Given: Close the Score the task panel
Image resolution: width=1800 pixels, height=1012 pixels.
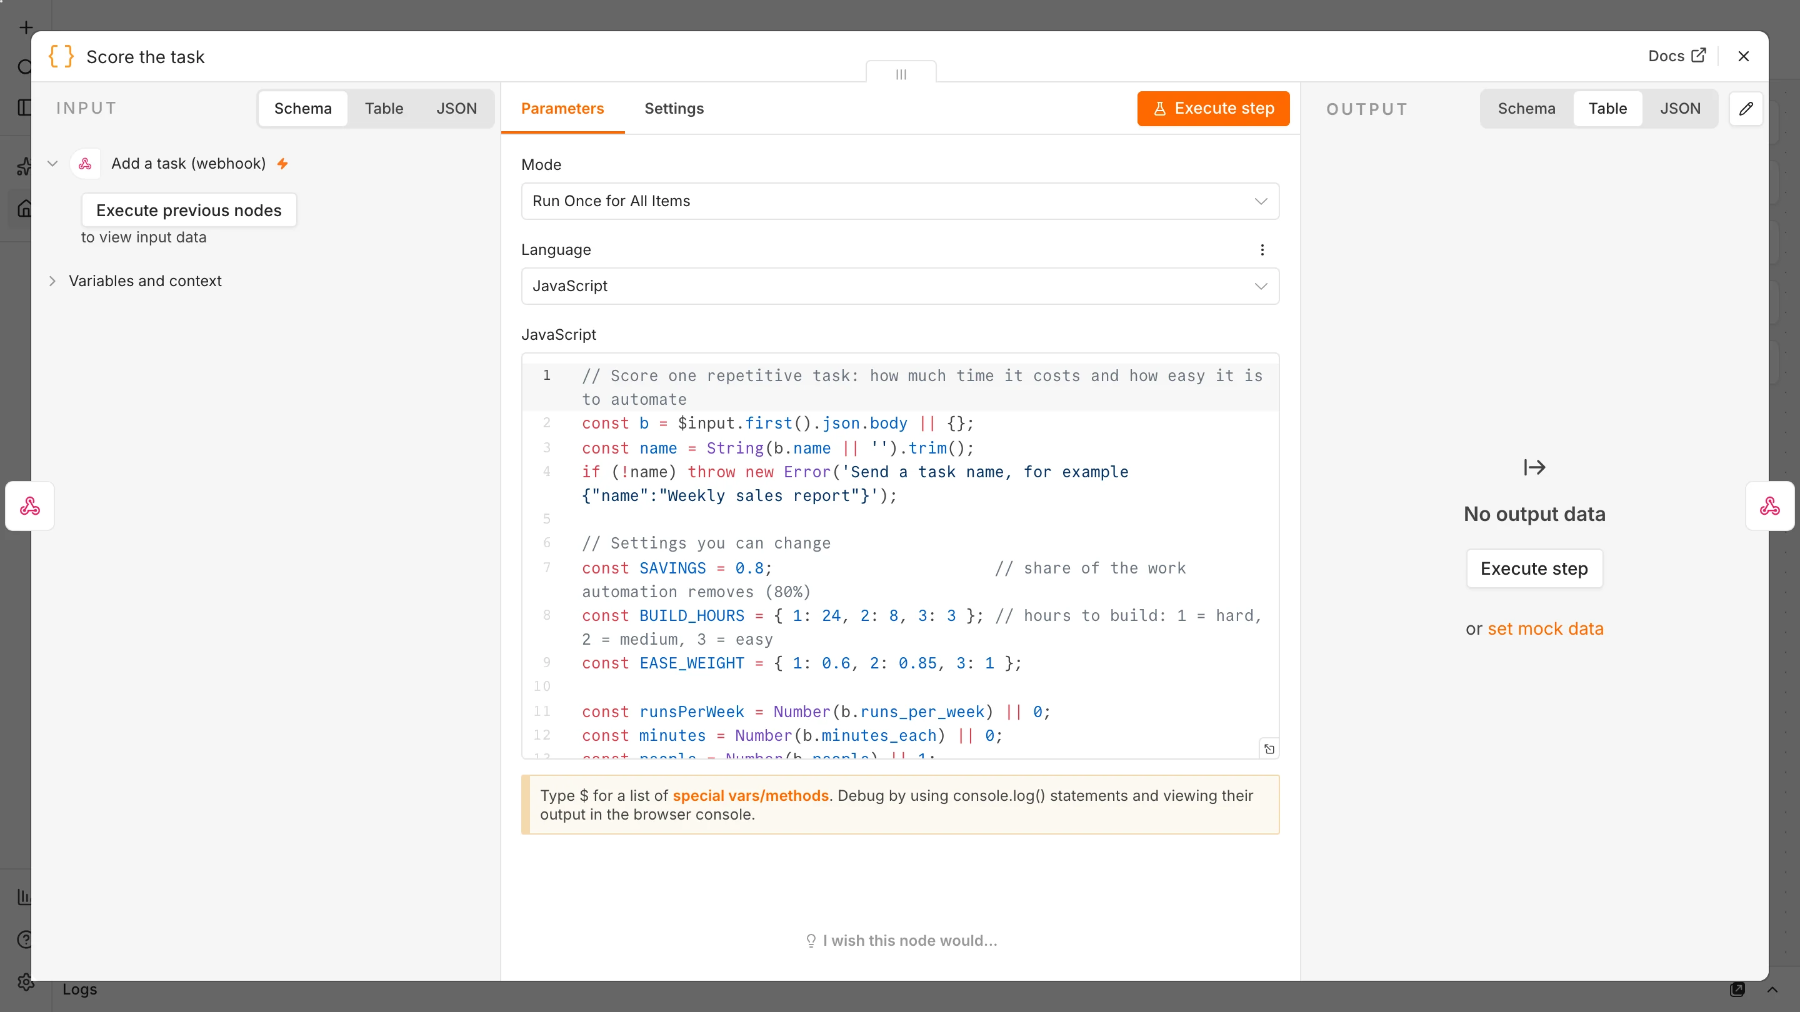Looking at the screenshot, I should coord(1743,57).
